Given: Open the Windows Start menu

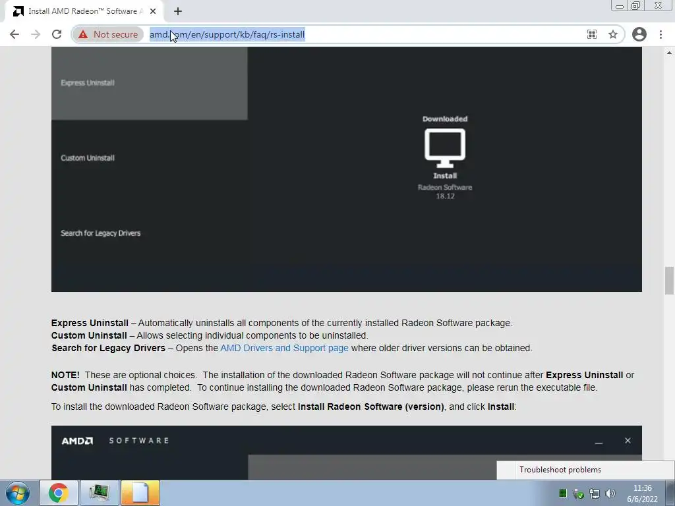Looking at the screenshot, I should 18,493.
